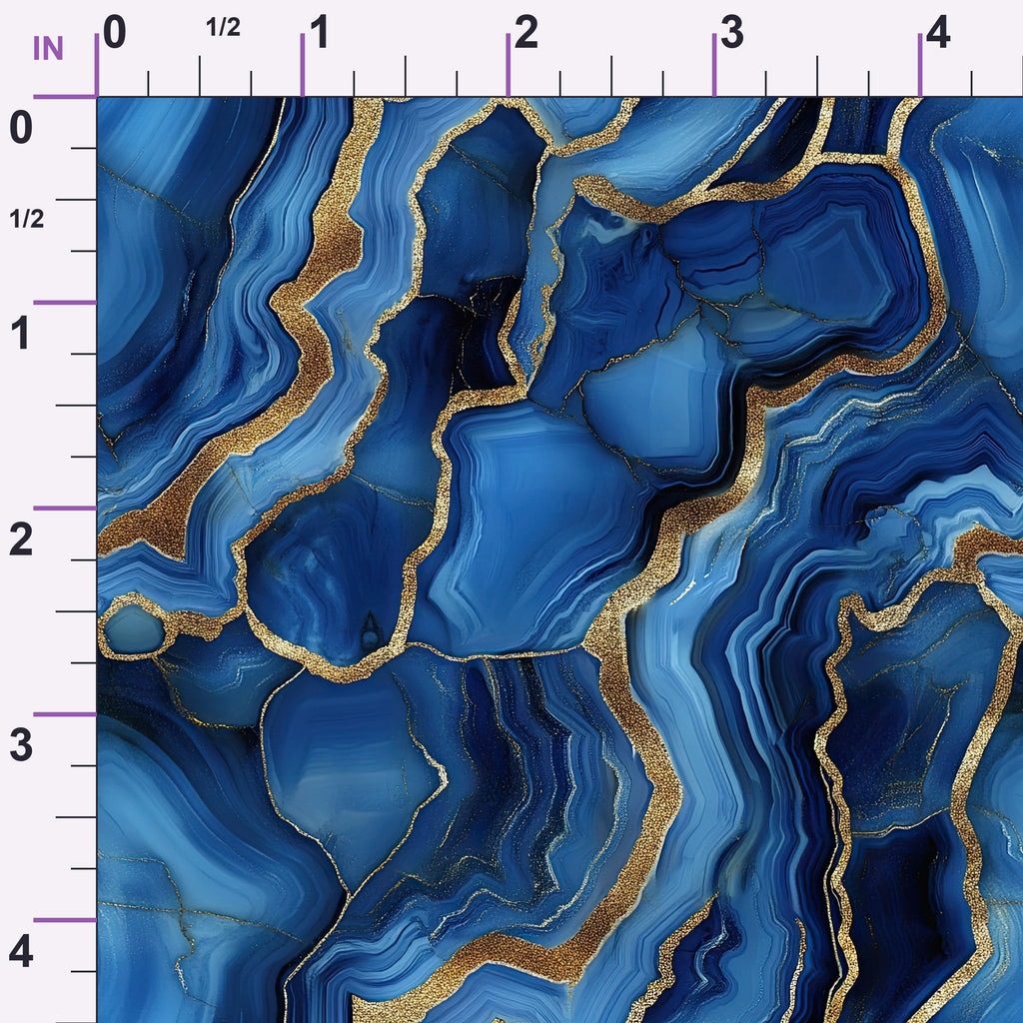Select the number 1 on the top ruler
Viewport: 1023px width, 1023px height.
[x=319, y=33]
